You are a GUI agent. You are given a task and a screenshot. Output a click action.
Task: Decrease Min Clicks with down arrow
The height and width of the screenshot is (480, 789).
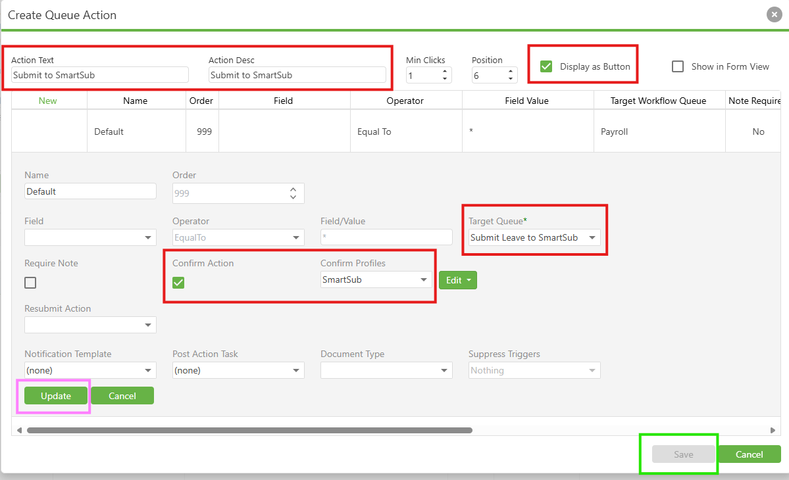coord(445,78)
